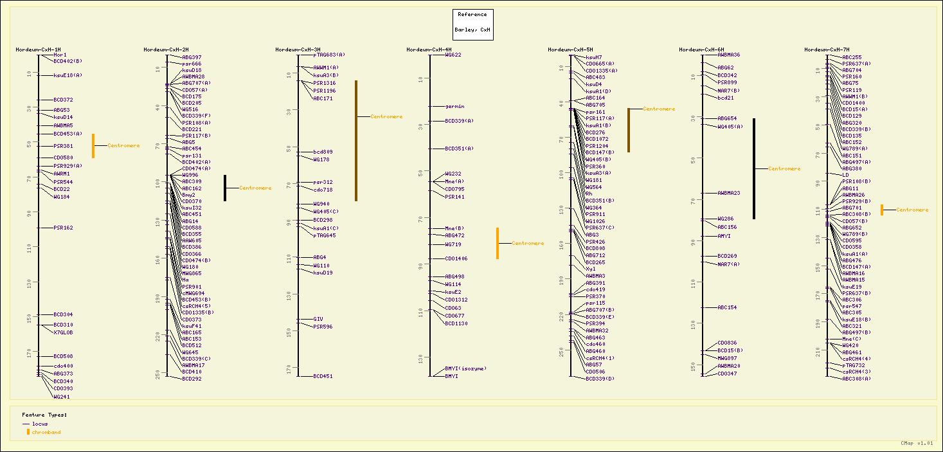Select the X7GLOB locus label

pos(63,333)
